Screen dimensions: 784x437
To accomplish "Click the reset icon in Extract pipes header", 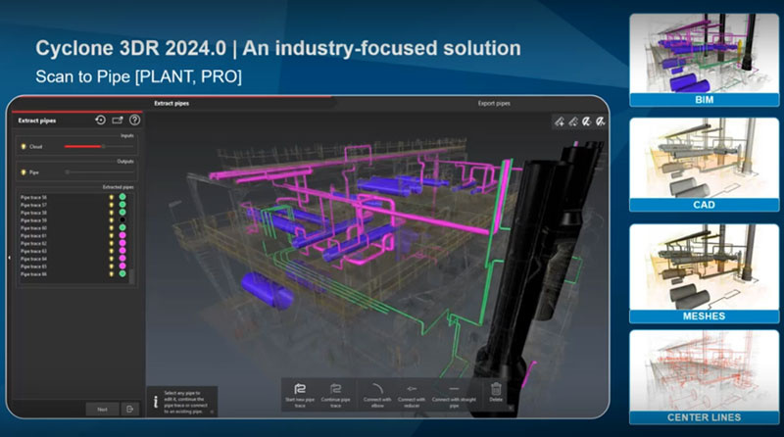I will 101,120.
